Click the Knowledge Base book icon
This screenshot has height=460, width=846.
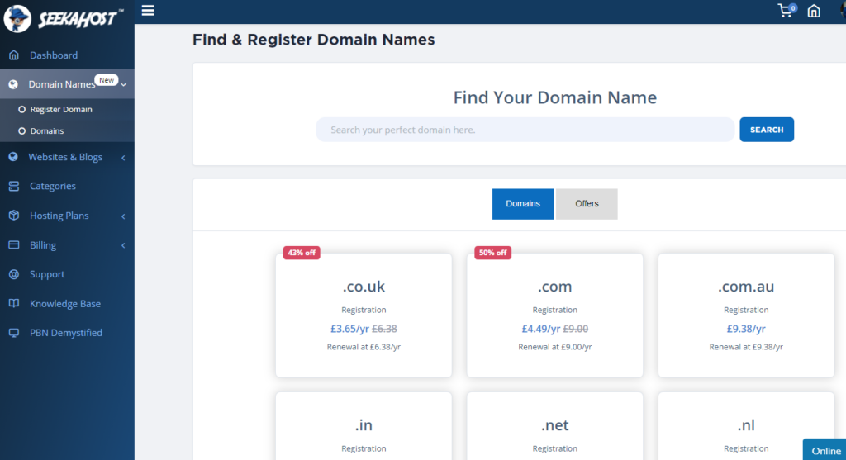[14, 304]
